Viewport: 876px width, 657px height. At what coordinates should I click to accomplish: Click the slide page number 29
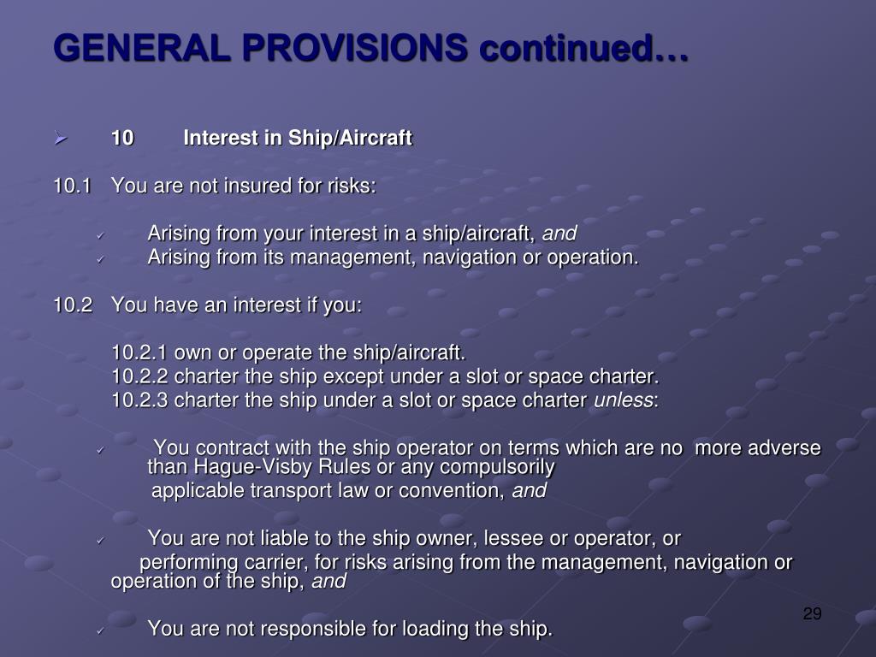(x=813, y=614)
